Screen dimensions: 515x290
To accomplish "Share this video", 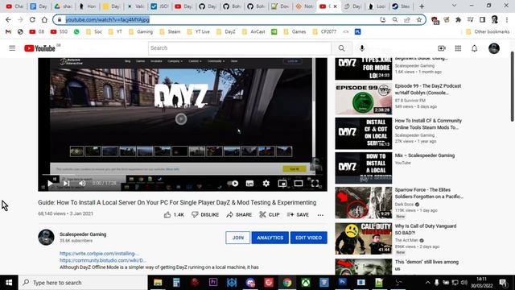I will pos(239,215).
